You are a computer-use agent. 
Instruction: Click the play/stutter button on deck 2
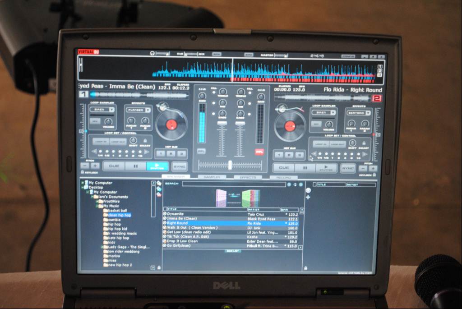326,168
